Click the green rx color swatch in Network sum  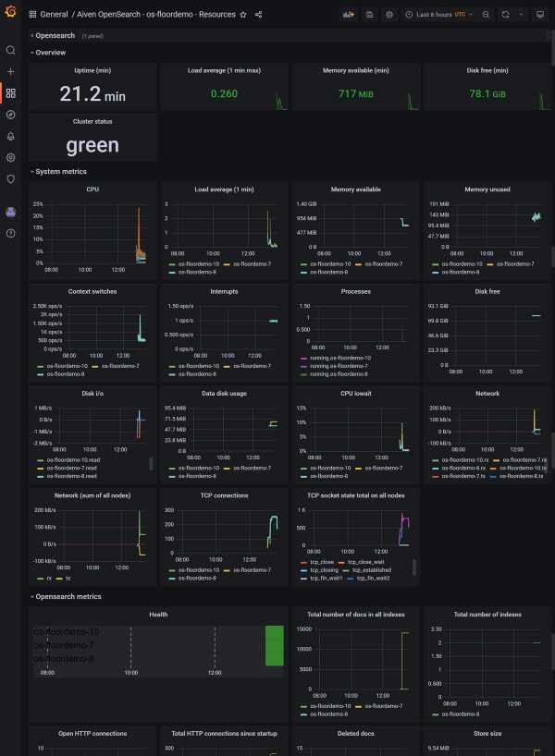point(40,579)
